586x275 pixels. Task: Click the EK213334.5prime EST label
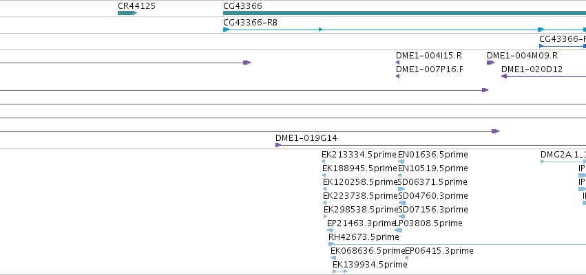pos(359,155)
